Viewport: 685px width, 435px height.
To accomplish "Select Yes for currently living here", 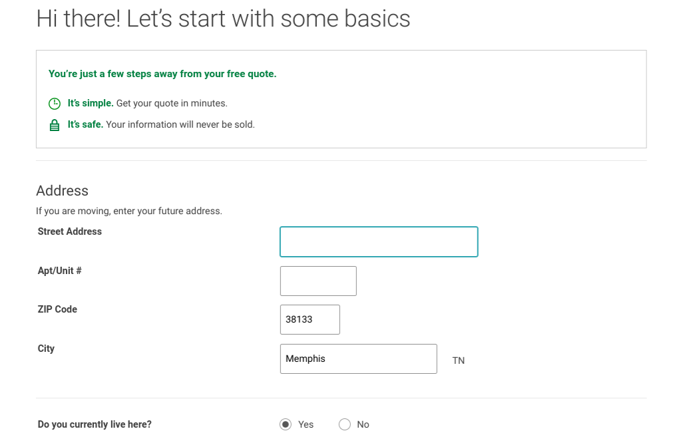I will tap(286, 424).
